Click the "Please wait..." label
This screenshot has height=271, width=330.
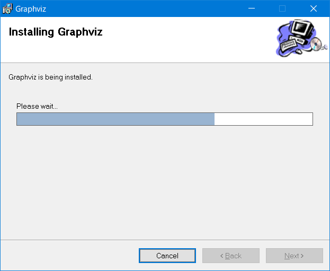coord(37,106)
